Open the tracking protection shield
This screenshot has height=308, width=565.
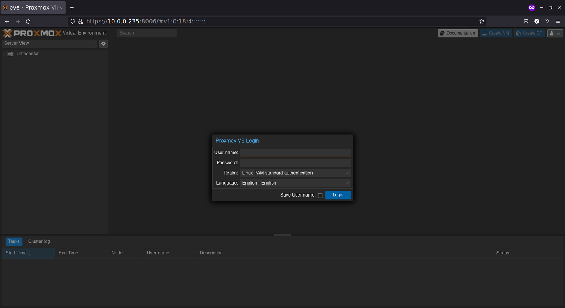click(73, 22)
